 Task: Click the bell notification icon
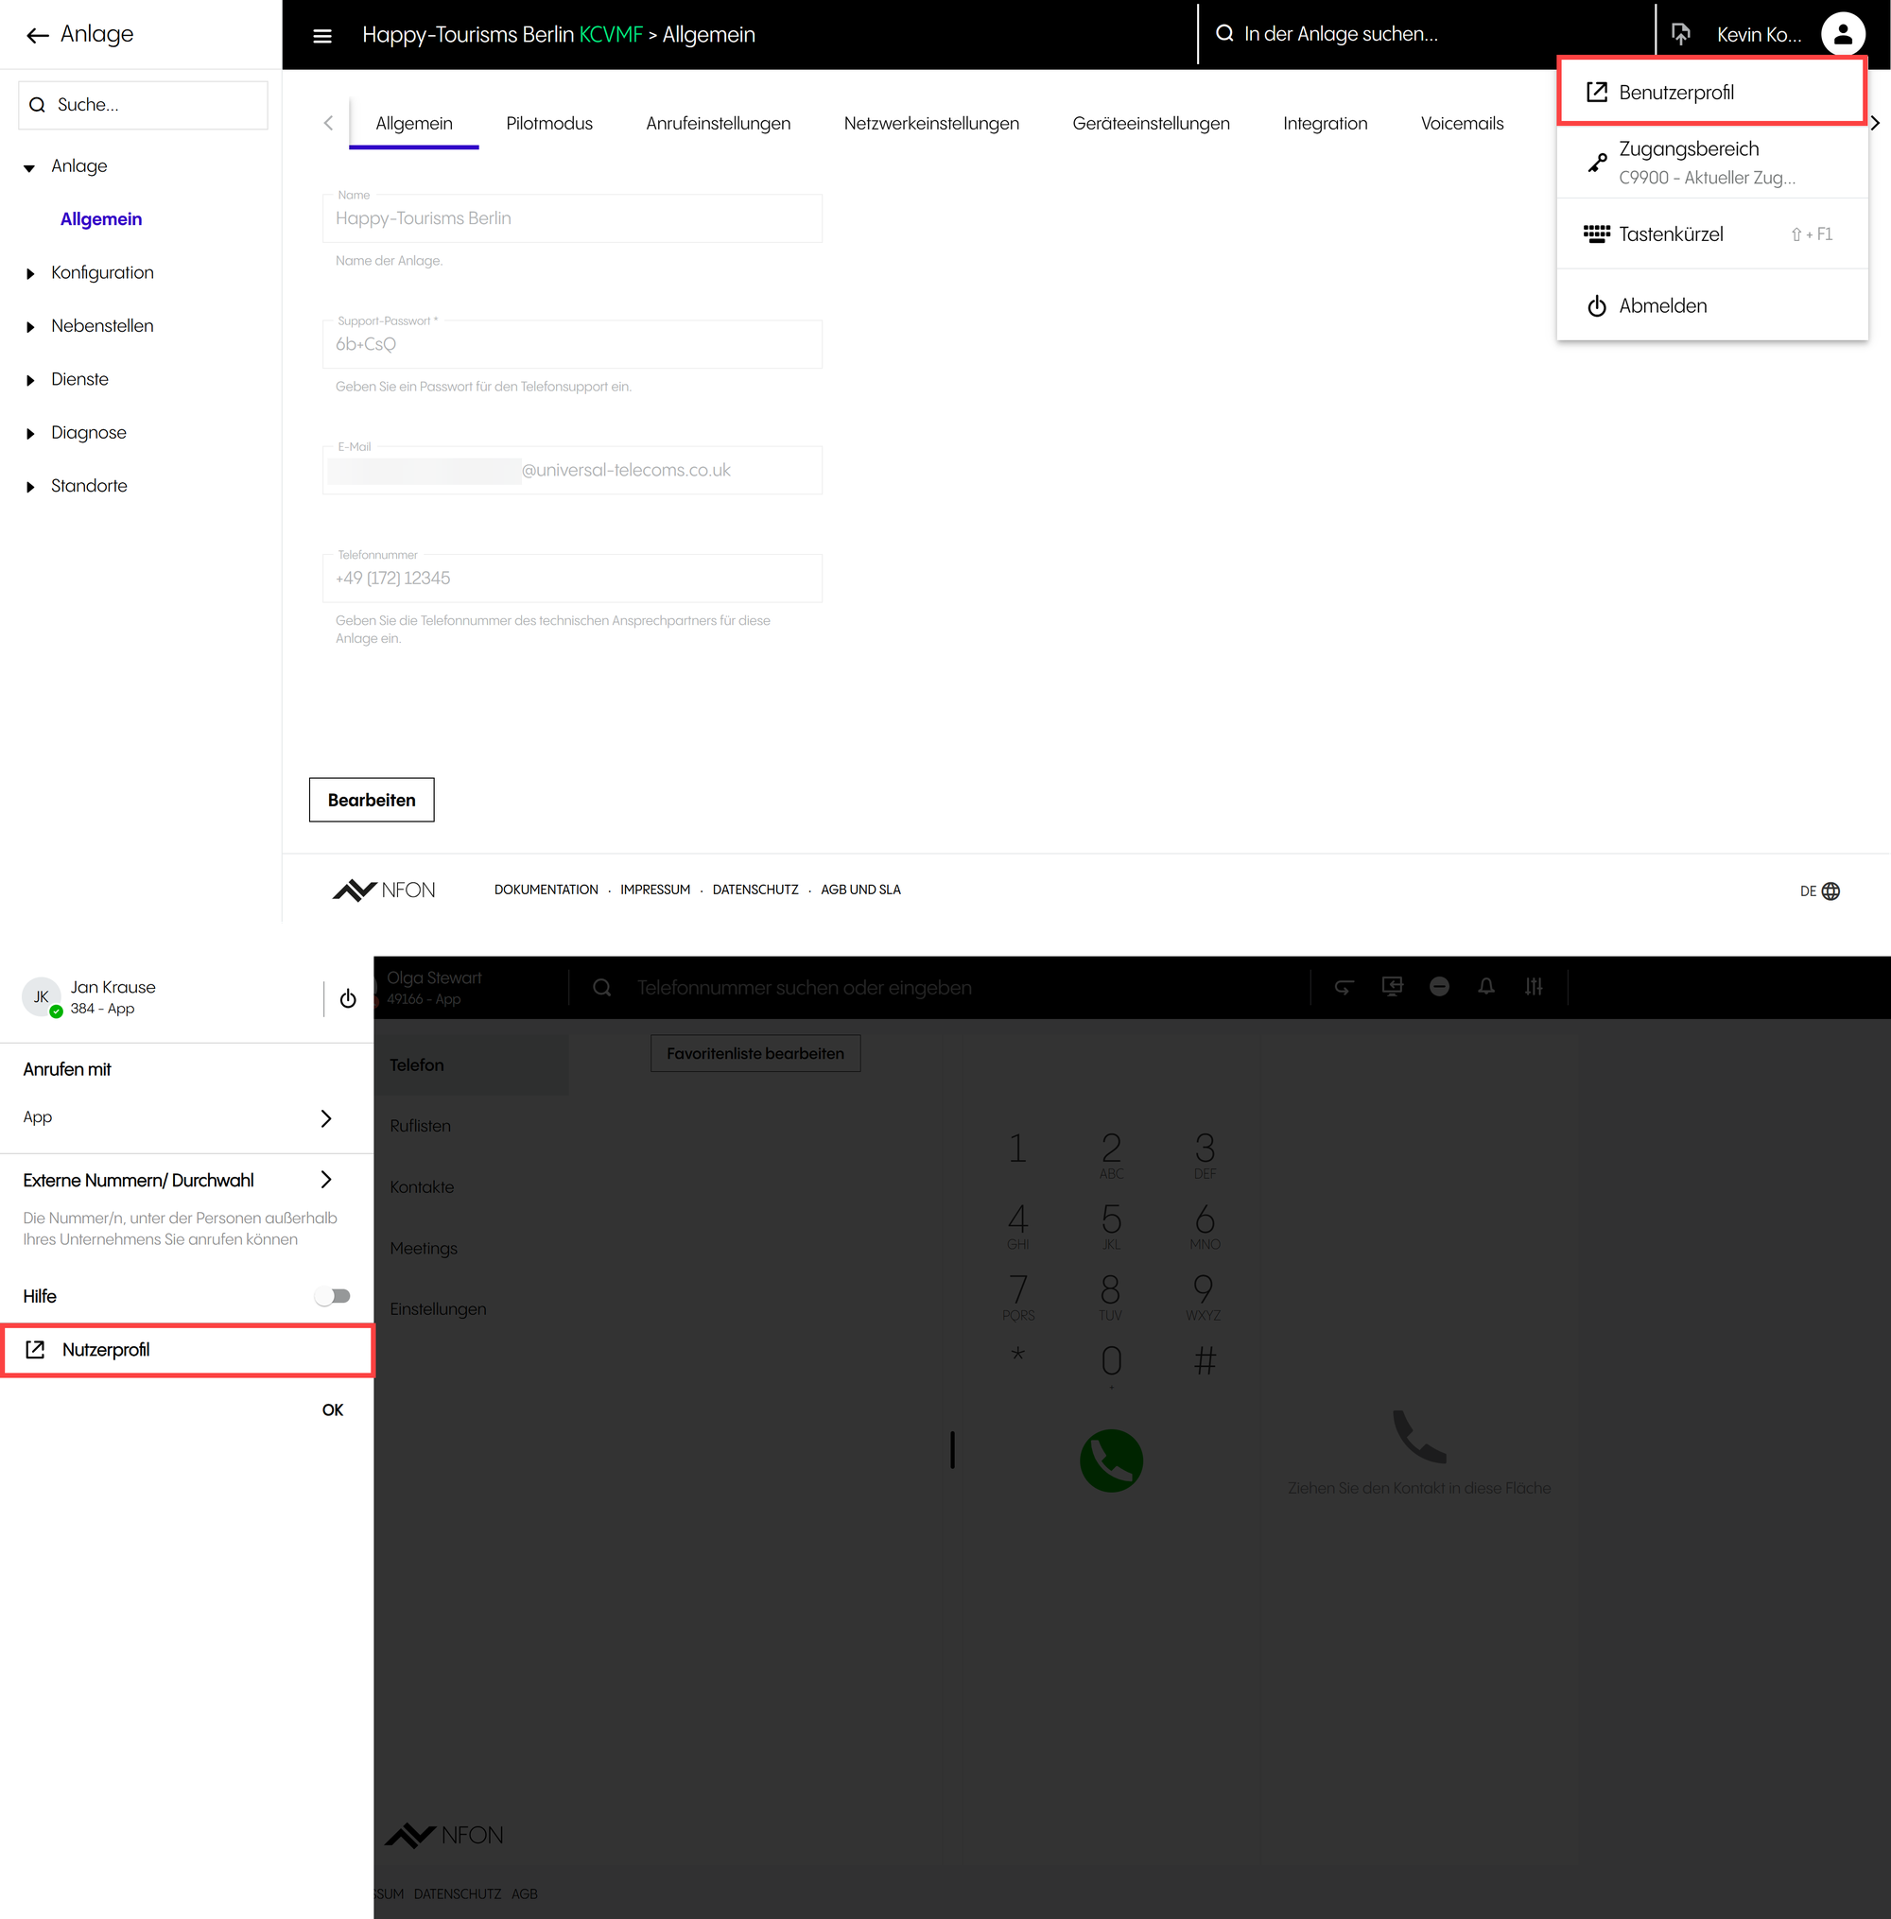[1485, 986]
